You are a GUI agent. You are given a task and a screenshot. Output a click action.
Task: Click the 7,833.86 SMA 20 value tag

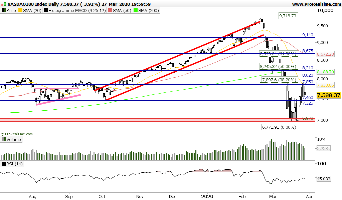coord(325,85)
